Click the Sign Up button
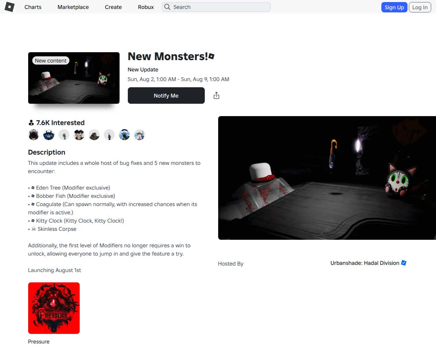This screenshot has height=360, width=436. coord(394,7)
